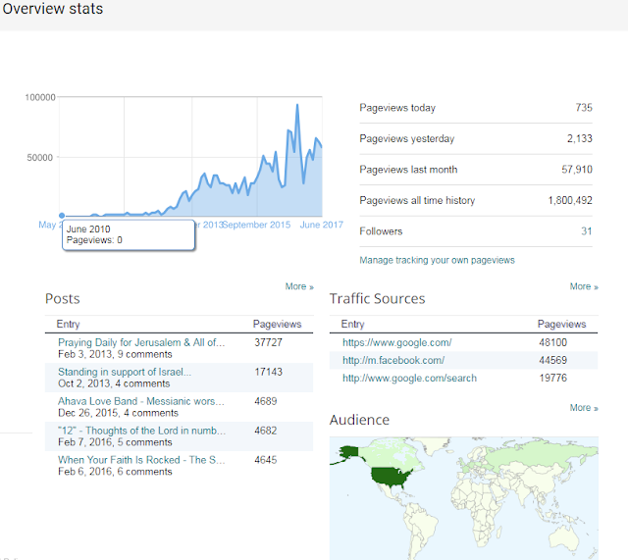Visit http://www.google.com/search traffic source
628x560 pixels.
[x=409, y=379]
